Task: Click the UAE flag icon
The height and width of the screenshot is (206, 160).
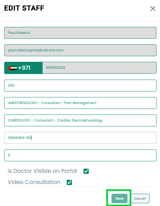Action: [x=13, y=68]
